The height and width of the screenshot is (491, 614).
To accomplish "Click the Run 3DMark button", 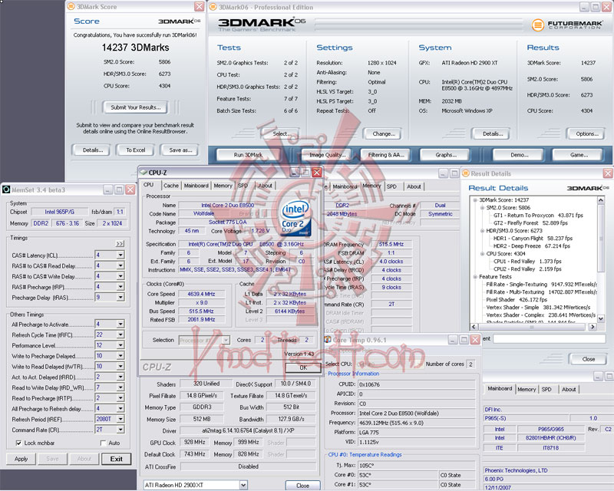I will click(248, 155).
